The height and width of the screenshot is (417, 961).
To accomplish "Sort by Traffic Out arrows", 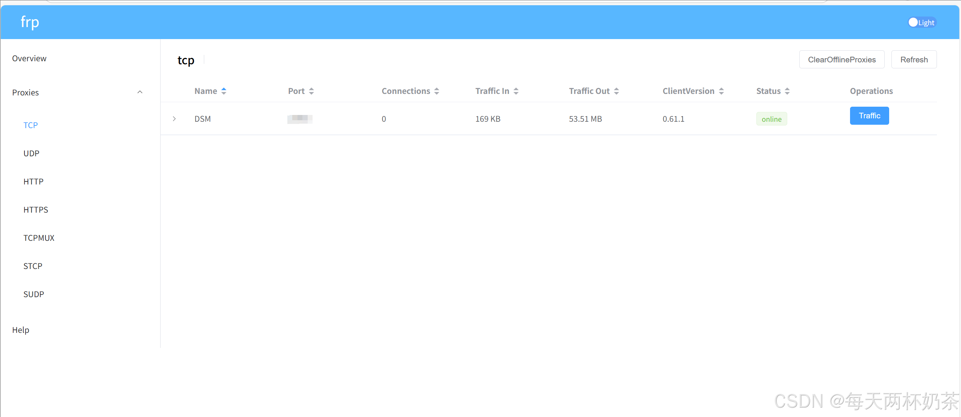I will [x=616, y=91].
